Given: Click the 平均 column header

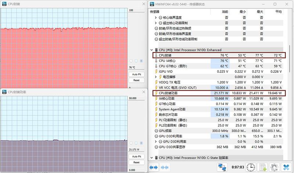Looking at the screenshot, I should point(279,12).
